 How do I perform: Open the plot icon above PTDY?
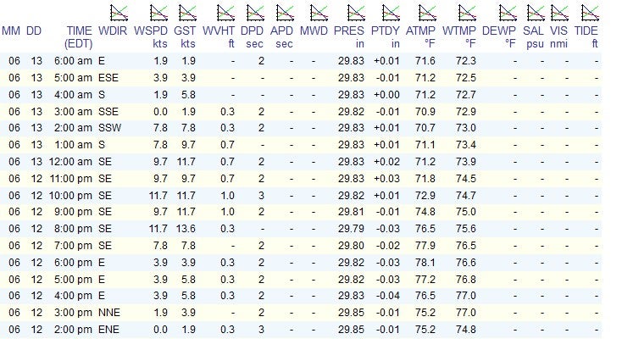[x=391, y=13]
